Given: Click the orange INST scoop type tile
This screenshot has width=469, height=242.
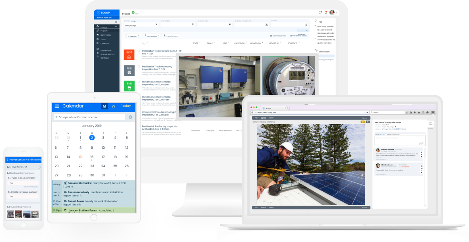Looking at the screenshot, I should [x=129, y=55].
